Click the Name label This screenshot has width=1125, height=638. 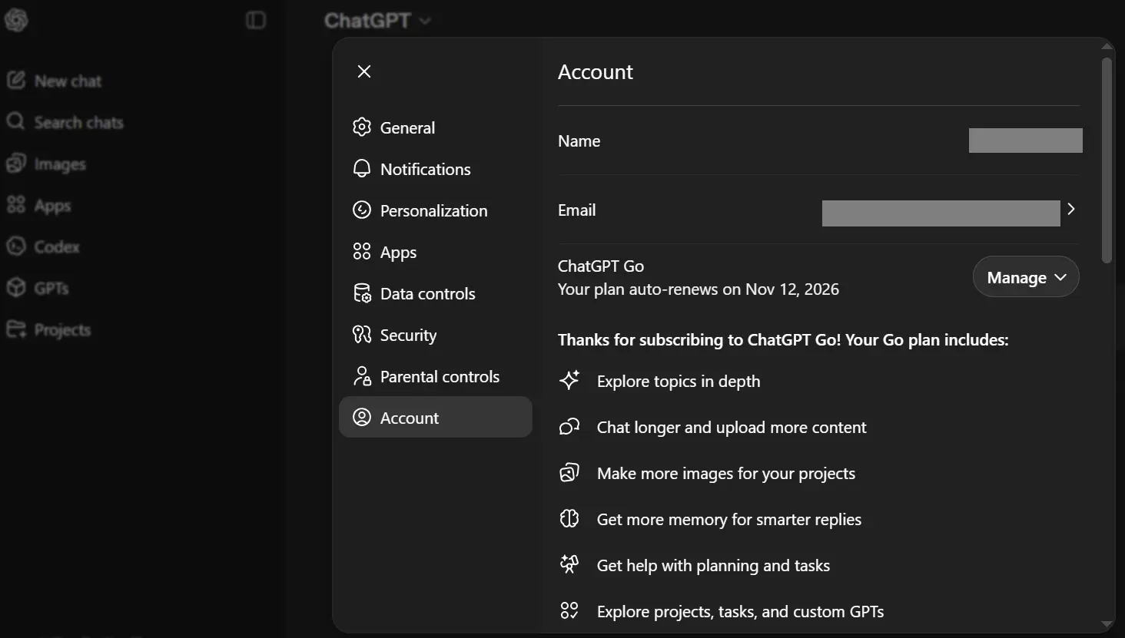tap(579, 141)
